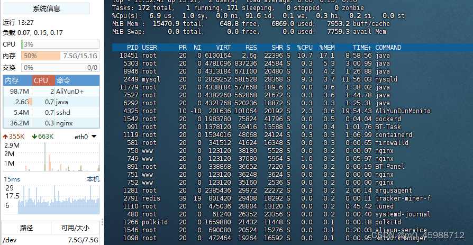Screen dimensions: 473x245
Task: Click 负载 0.07, 0.15, 0.17 text
Action: point(33,33)
